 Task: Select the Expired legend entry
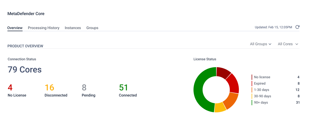click(x=275, y=84)
